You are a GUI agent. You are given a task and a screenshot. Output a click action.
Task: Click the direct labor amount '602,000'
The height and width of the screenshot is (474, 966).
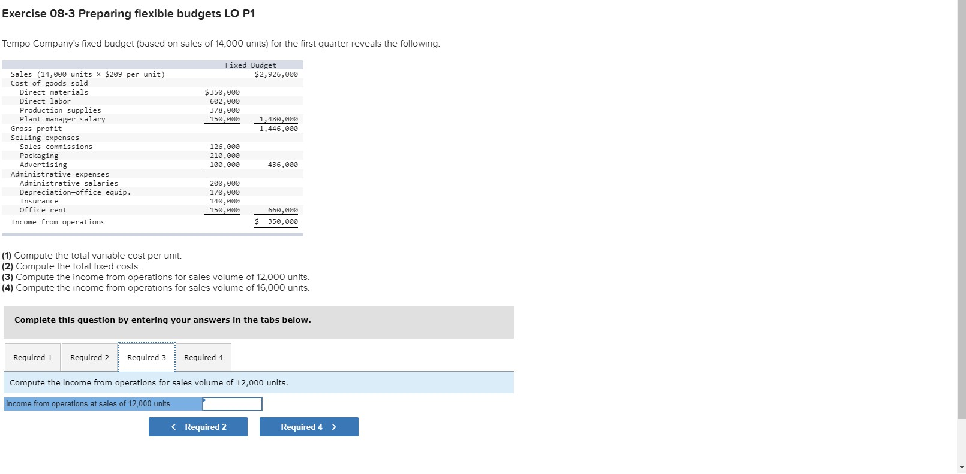(225, 101)
